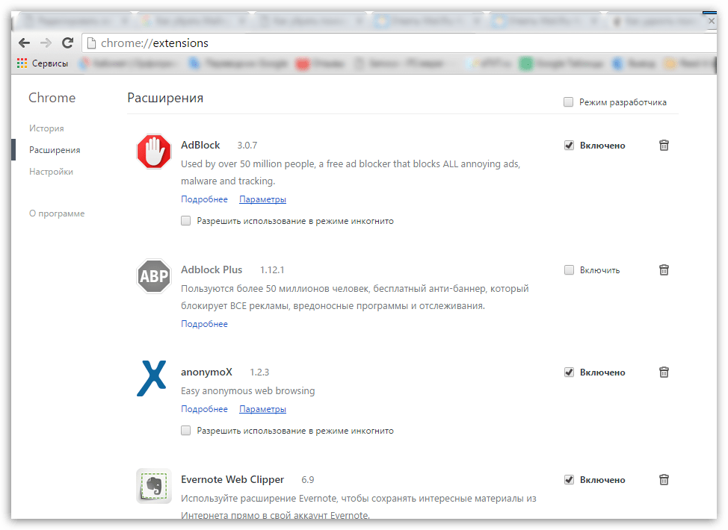The height and width of the screenshot is (530, 728).
Task: Disable AdBlock via Включено checkbox
Action: click(x=570, y=146)
